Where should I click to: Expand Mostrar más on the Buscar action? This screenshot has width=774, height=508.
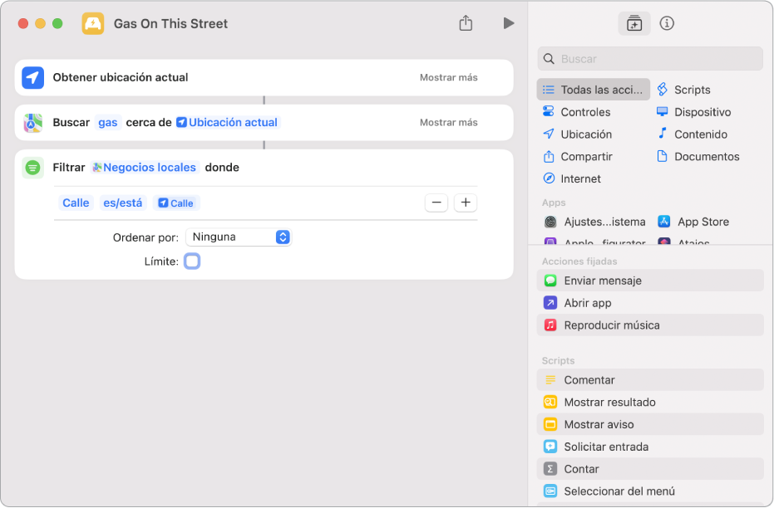[448, 122]
